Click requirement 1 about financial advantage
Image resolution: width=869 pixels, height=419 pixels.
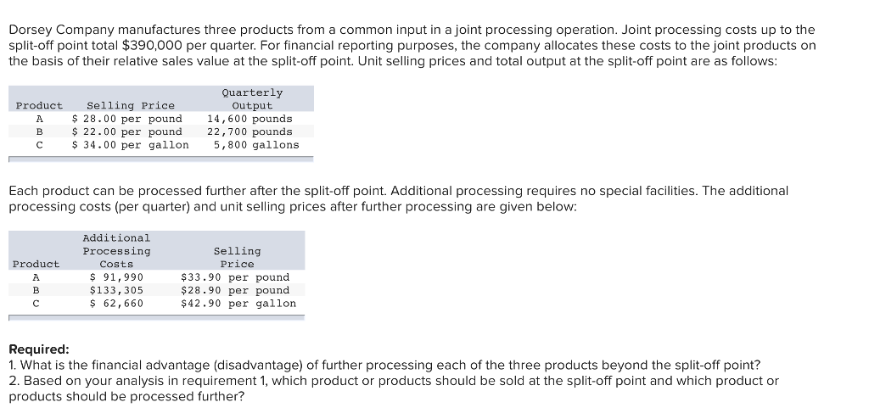point(384,366)
